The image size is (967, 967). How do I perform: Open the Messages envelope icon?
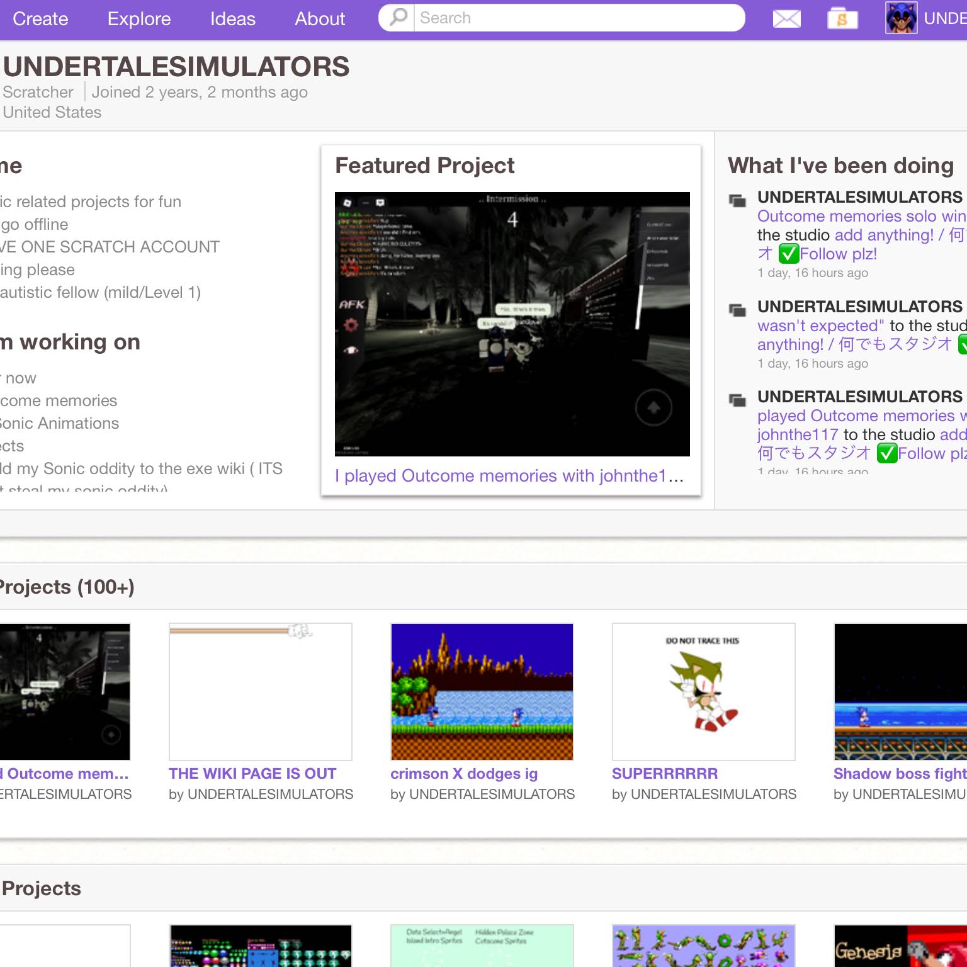786,19
